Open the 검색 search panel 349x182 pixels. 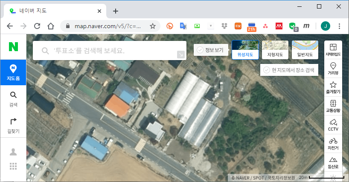click(13, 99)
